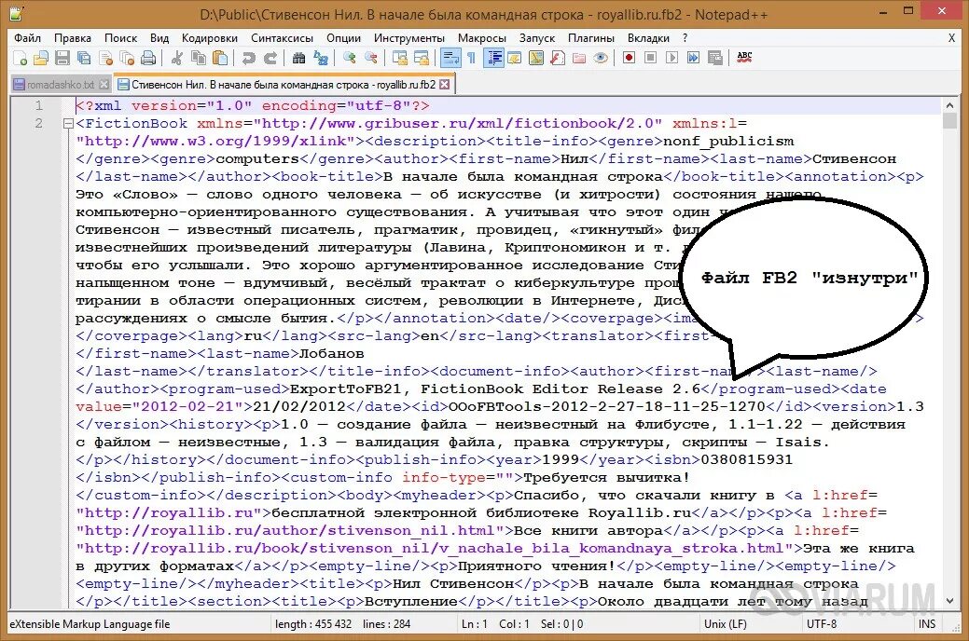
Task: Open the Опции menu
Action: pyautogui.click(x=343, y=37)
